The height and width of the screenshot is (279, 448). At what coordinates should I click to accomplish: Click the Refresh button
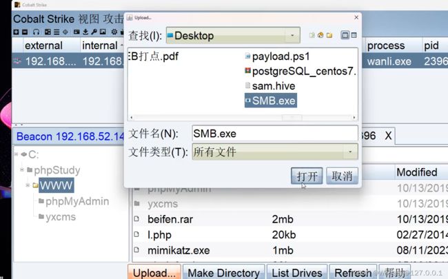tap(353, 272)
